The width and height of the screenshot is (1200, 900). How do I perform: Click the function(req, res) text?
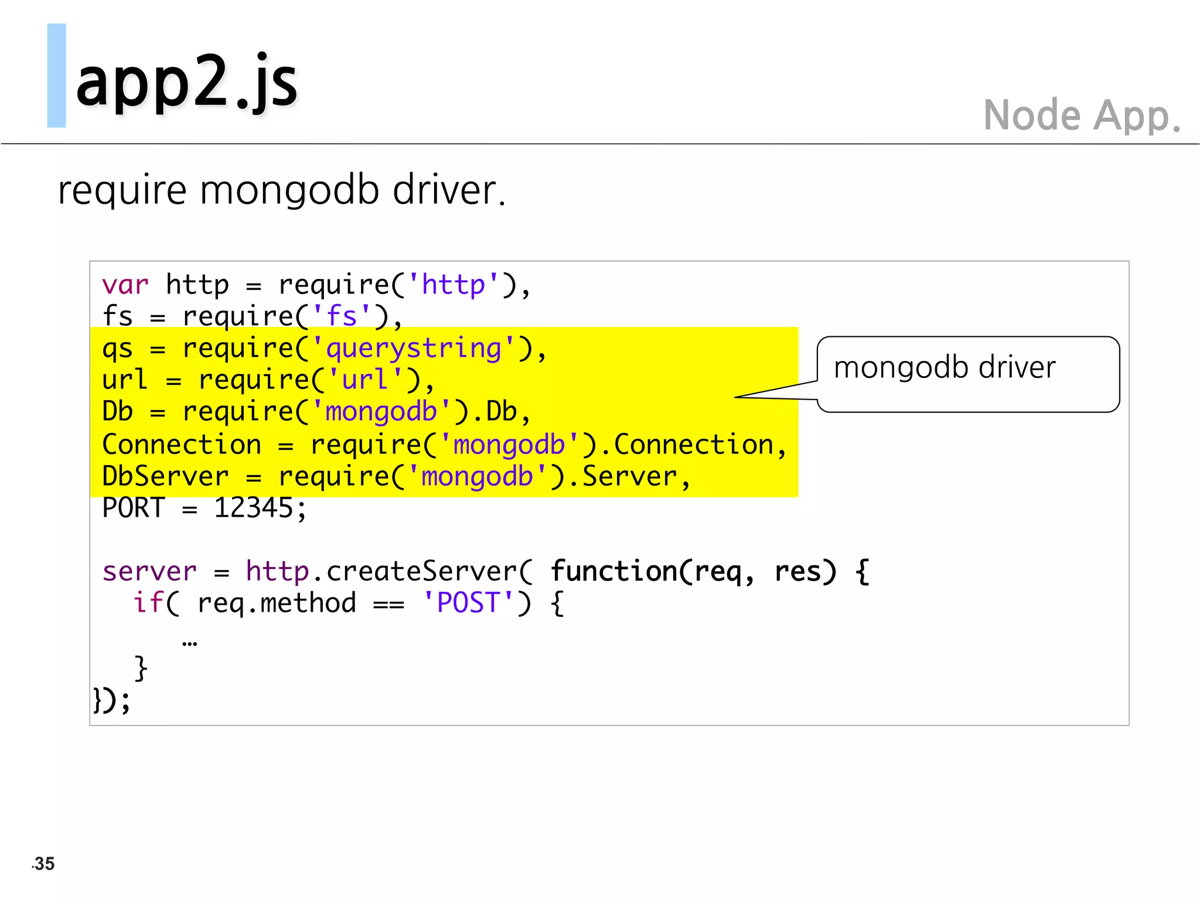(693, 571)
